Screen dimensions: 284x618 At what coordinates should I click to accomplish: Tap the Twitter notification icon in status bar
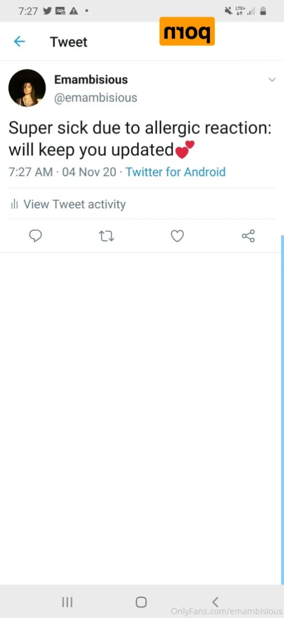(x=47, y=11)
